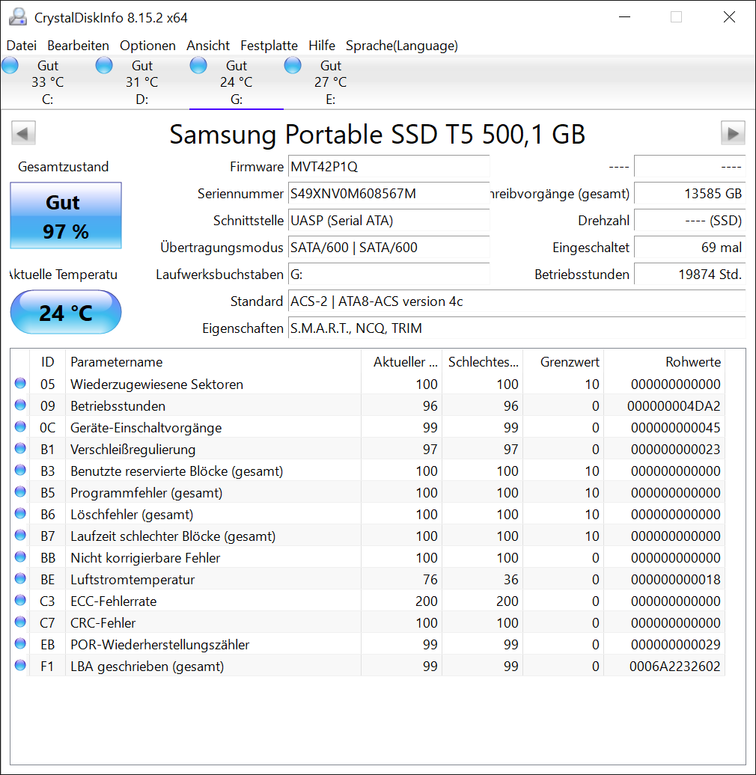
Task: Switch to the D: drive tab
Action: click(142, 82)
